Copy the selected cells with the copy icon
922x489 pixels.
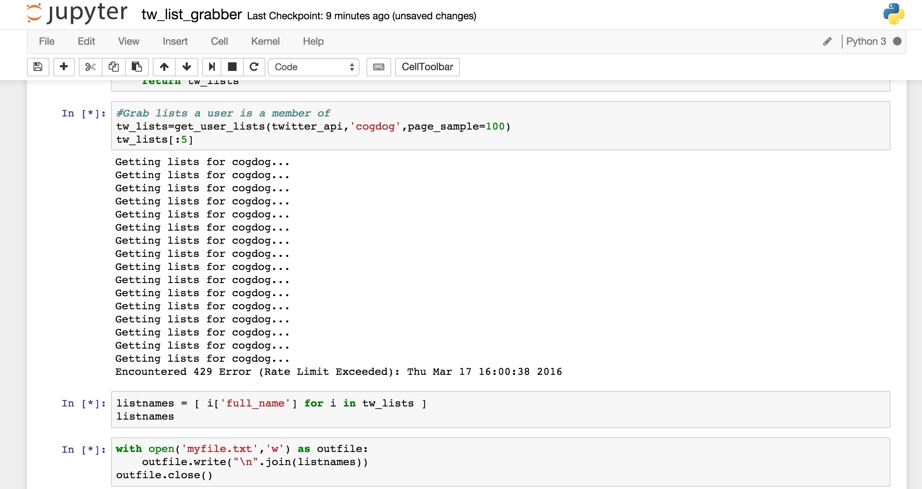pos(113,67)
